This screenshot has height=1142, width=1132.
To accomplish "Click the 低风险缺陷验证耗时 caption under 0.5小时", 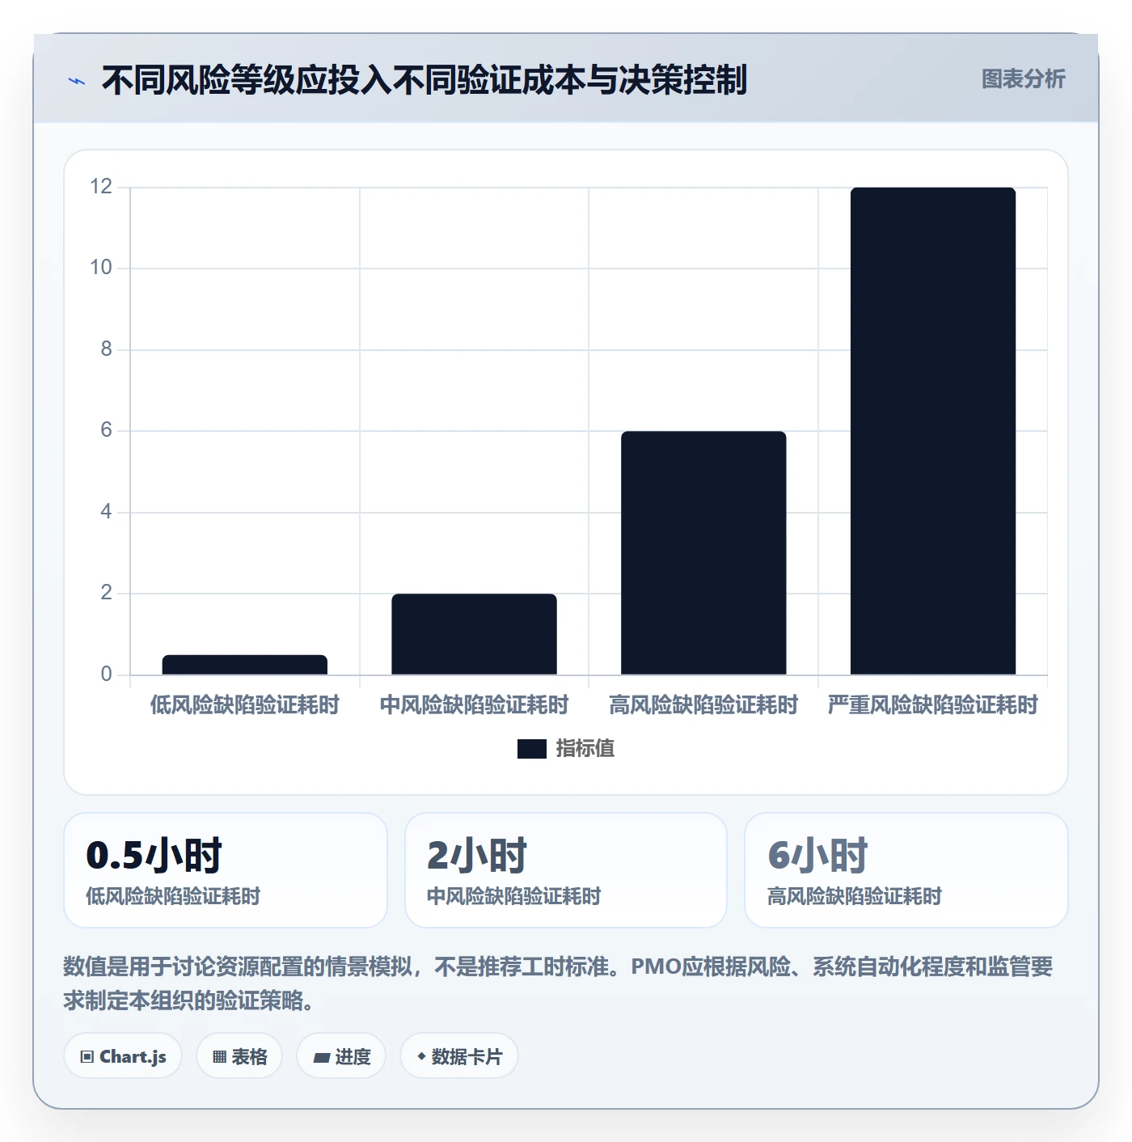I will (x=173, y=896).
